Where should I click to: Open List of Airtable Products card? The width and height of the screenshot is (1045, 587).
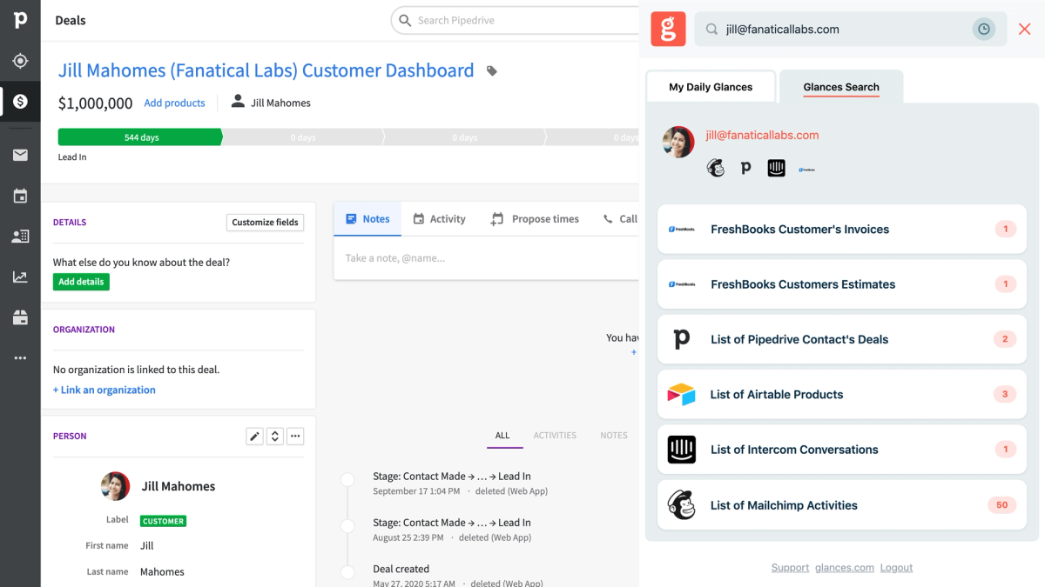pos(842,395)
